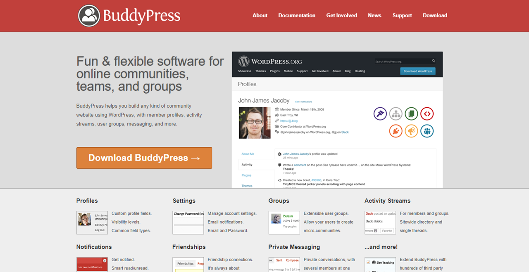Click the Groups Puppies thumbnail
Image resolution: width=529 pixels, height=272 pixels.
284,223
